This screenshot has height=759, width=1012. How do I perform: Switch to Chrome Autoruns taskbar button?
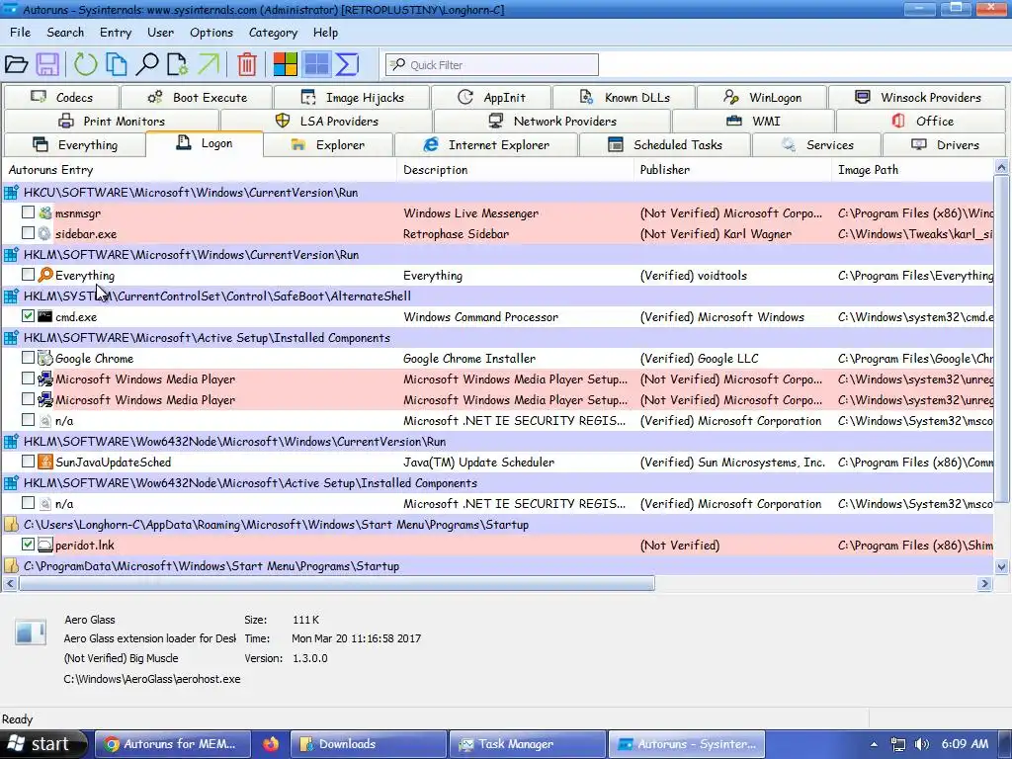pos(173,744)
